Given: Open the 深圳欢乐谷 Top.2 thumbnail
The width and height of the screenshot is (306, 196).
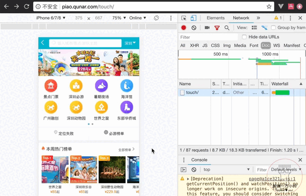Looking at the screenshot, I should tap(83, 169).
